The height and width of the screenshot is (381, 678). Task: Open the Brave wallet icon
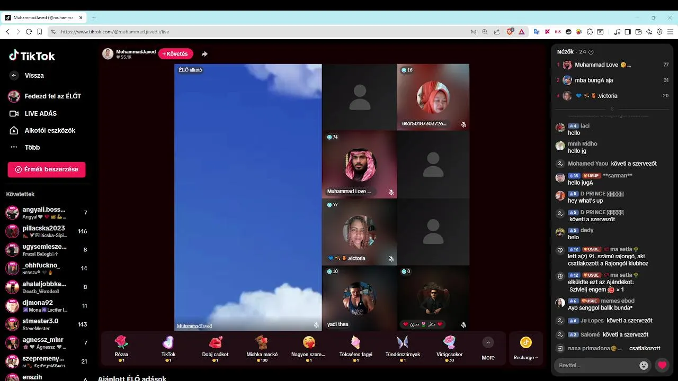click(x=638, y=32)
